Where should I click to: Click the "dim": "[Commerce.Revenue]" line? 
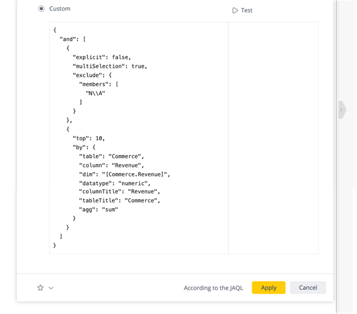tap(125, 174)
